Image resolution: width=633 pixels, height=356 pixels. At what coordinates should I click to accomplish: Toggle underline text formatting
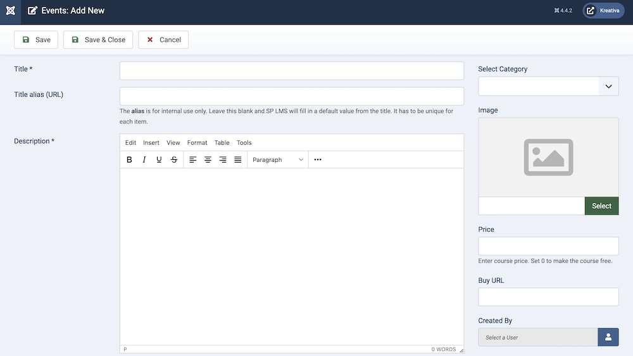[x=159, y=160]
